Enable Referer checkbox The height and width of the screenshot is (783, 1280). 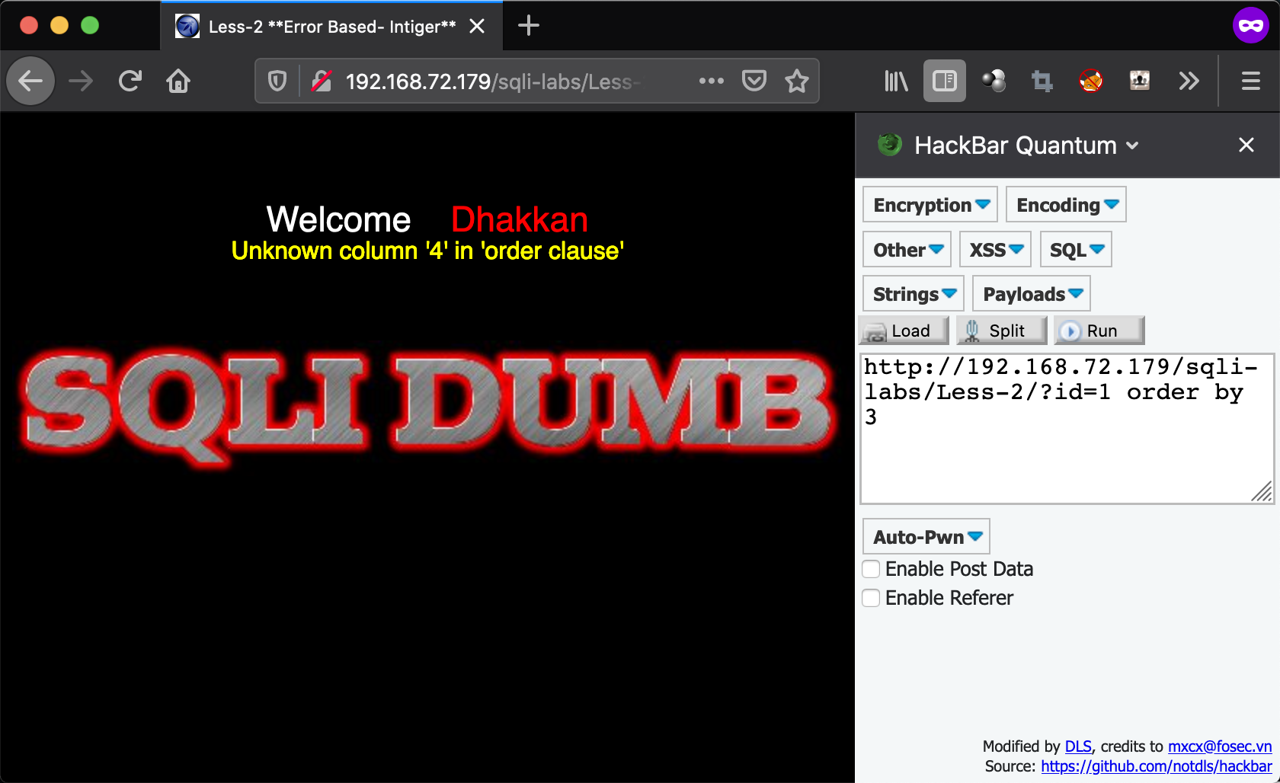click(871, 598)
